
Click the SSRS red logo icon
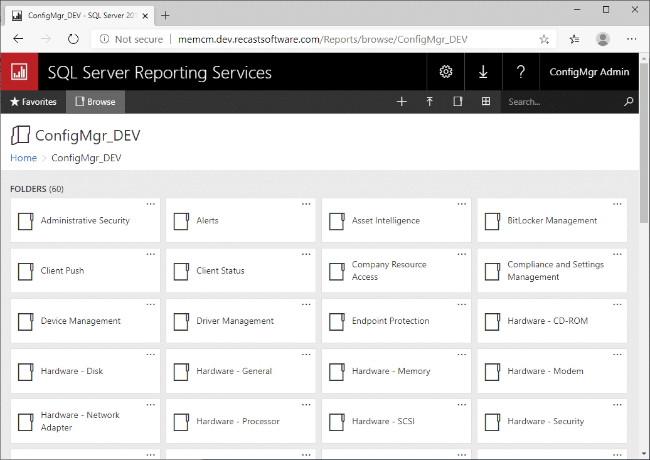[19, 72]
